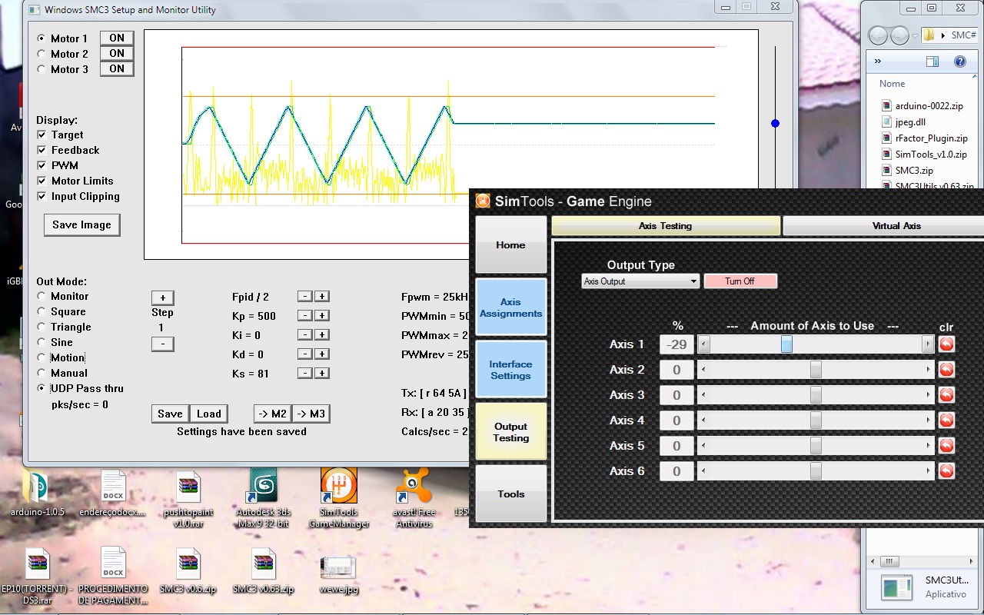Select PROCEDIMENTO DE PAGAMENT docx file
Viewport: 984px width, 615px height.
(113, 576)
